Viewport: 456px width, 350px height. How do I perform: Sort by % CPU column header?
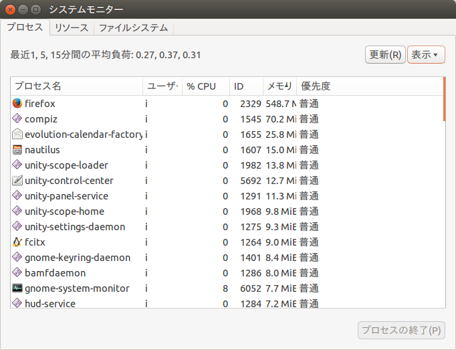[x=206, y=86]
